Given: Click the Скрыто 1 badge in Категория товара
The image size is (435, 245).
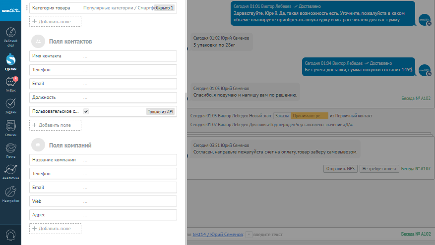Looking at the screenshot, I should click(x=164, y=8).
